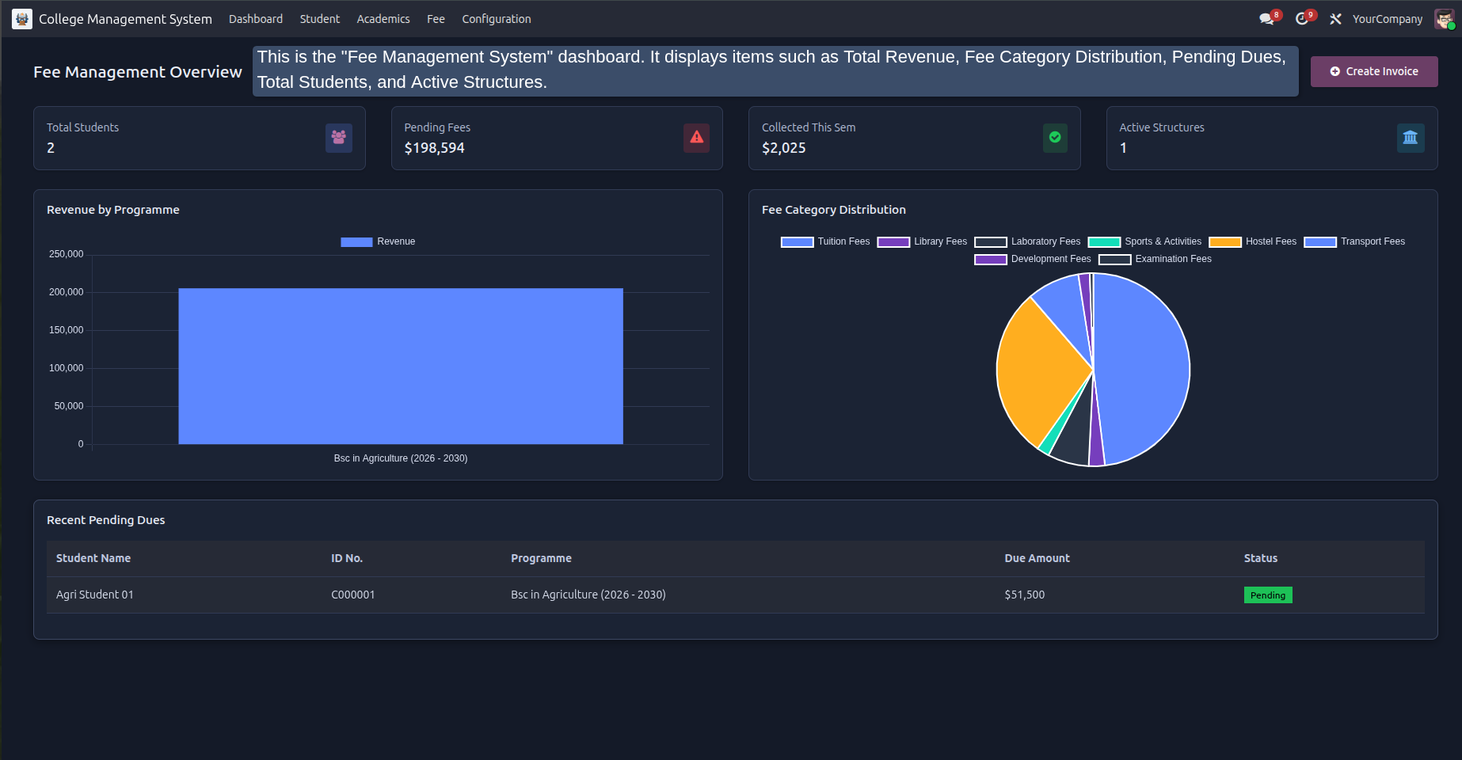Click the Due Amount column header
1462x760 pixels.
(x=1037, y=558)
